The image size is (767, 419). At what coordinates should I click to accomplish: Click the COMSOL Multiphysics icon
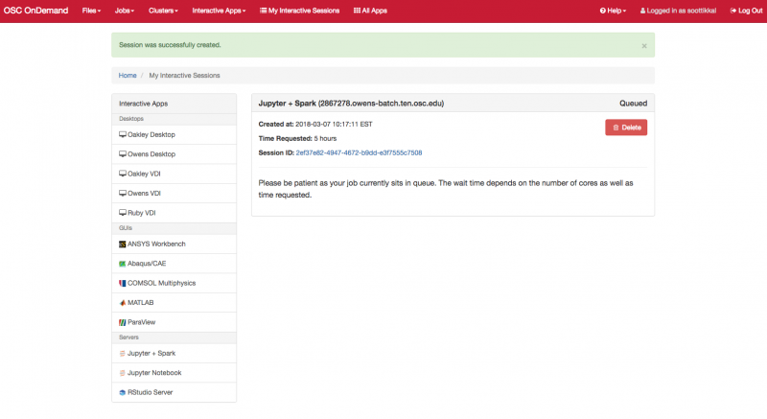[x=123, y=283]
